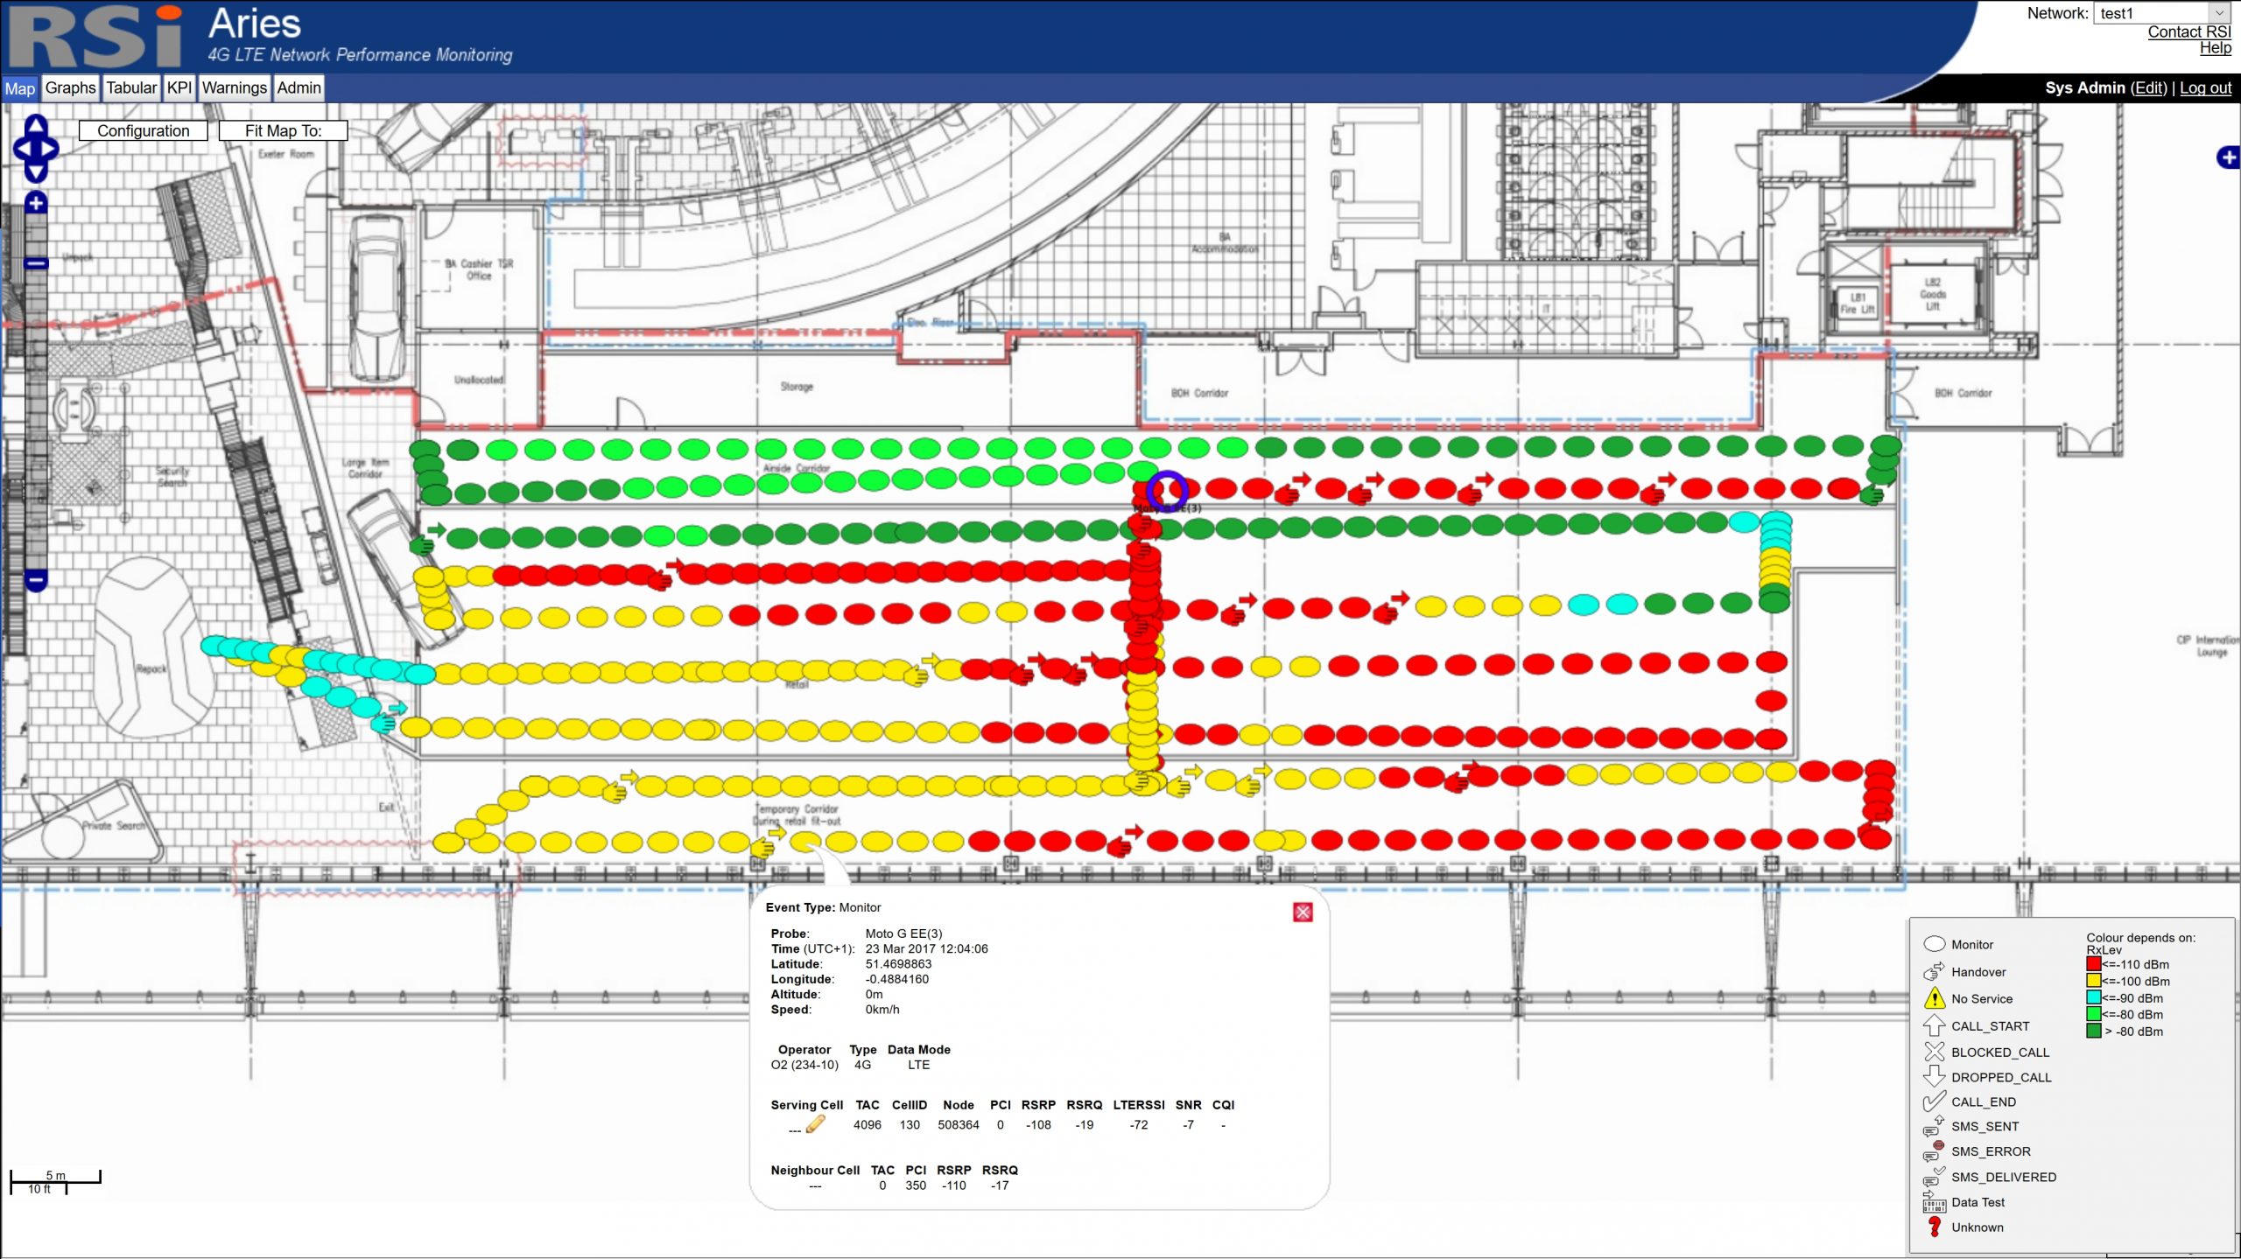
Task: Open the Configuration panel
Action: point(143,130)
